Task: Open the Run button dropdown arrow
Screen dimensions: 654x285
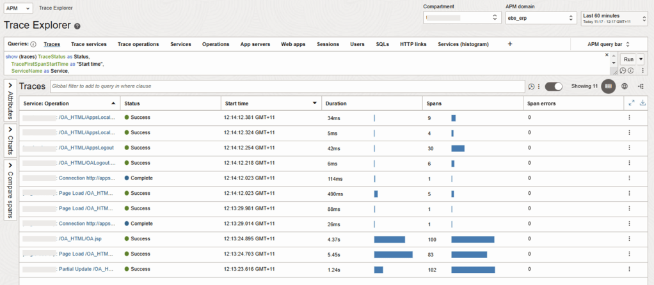Action: click(641, 59)
